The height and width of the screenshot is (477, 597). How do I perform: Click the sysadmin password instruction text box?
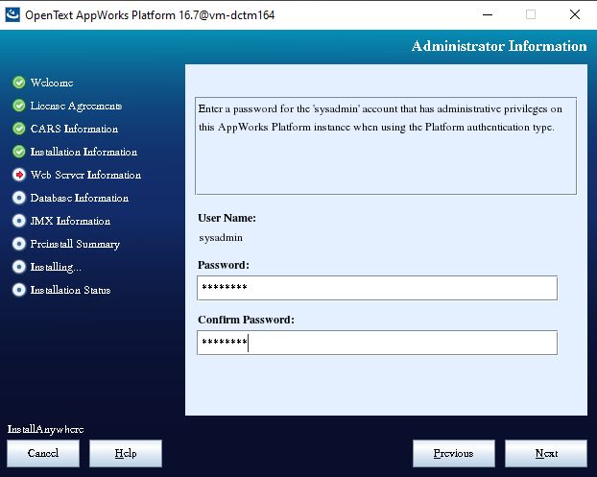pyautogui.click(x=385, y=145)
